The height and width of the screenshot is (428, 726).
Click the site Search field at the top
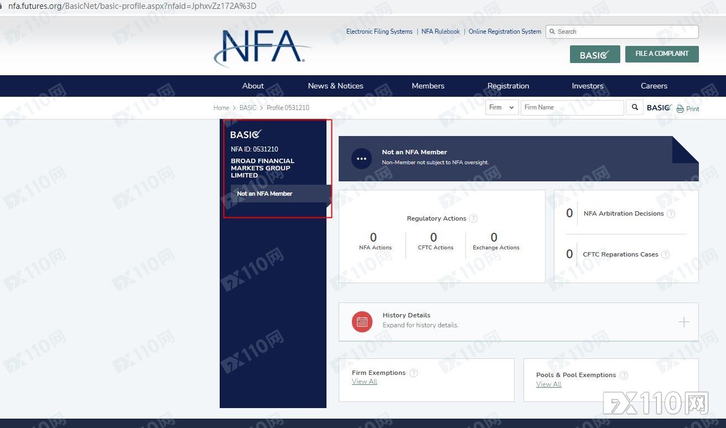(622, 32)
